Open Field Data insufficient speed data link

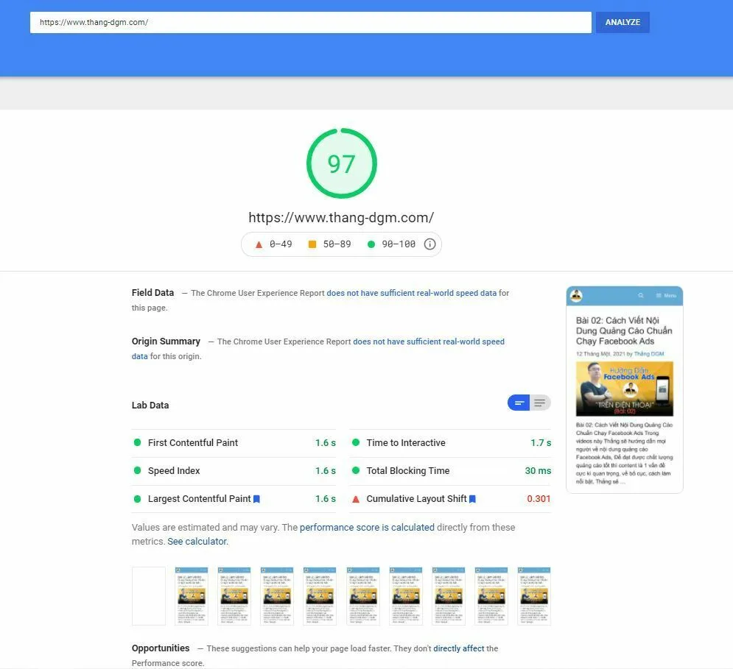[x=411, y=293]
